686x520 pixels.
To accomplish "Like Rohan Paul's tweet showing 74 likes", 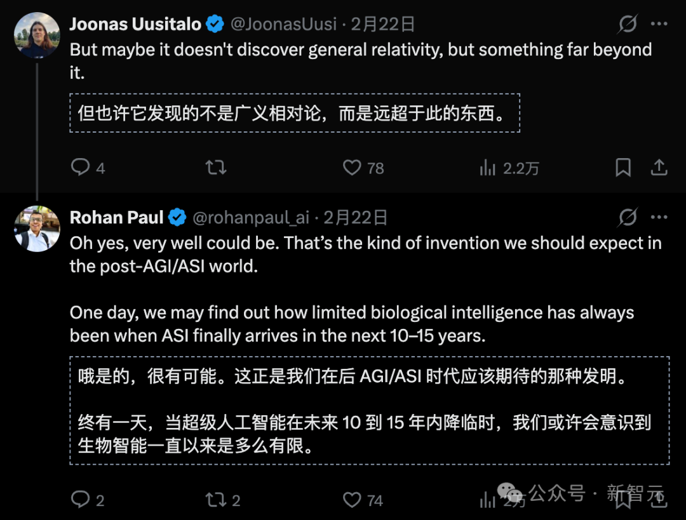I will (x=351, y=500).
